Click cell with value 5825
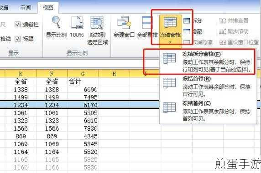 (x=83, y=159)
